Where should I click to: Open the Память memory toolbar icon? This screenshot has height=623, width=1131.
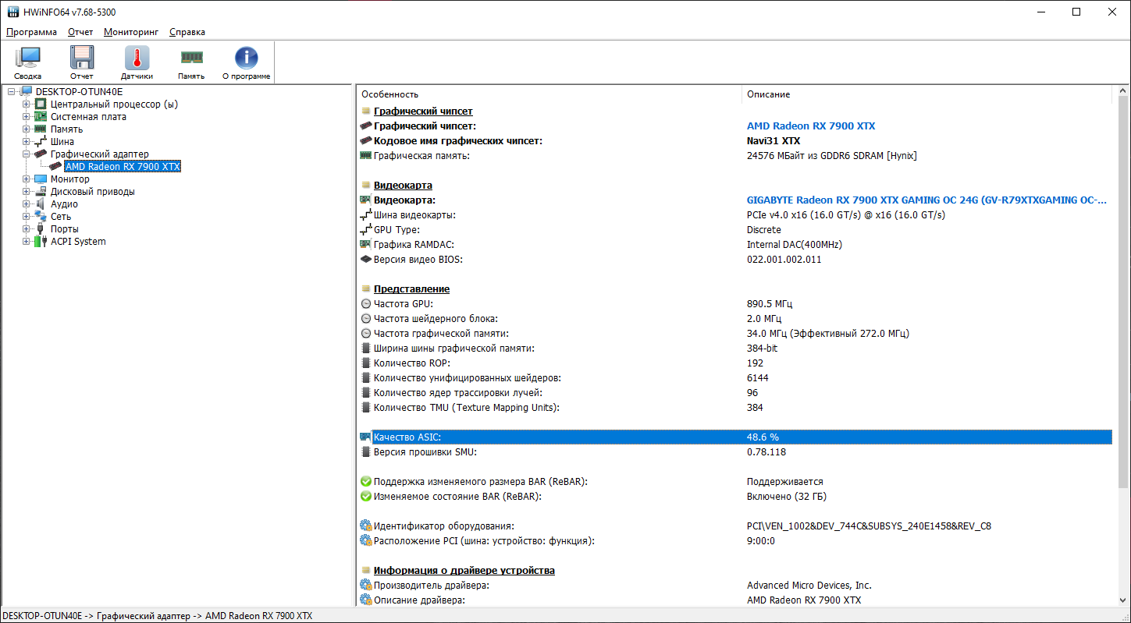[191, 57]
